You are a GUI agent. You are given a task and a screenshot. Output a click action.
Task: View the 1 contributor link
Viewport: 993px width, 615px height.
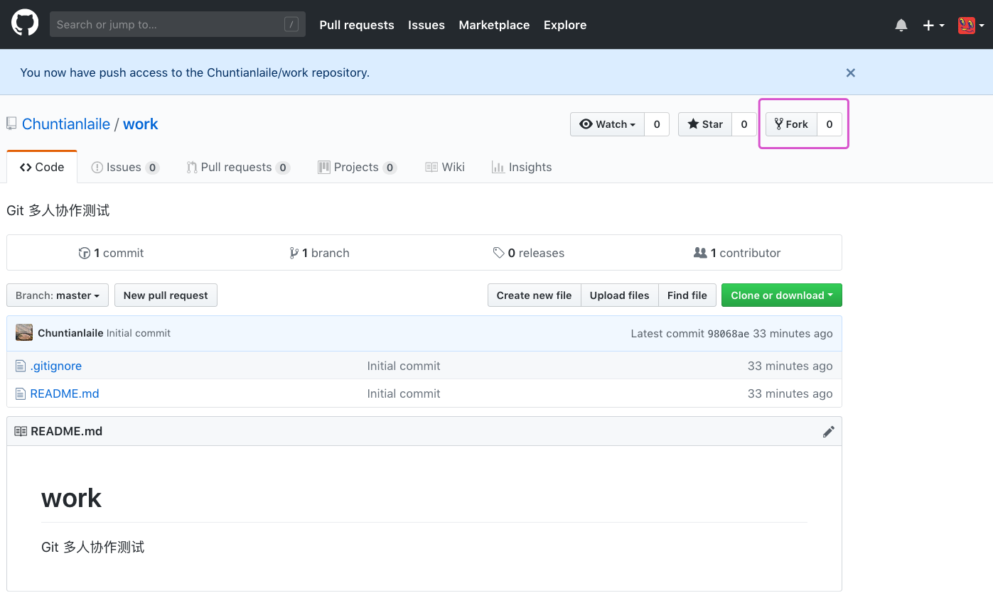(737, 253)
